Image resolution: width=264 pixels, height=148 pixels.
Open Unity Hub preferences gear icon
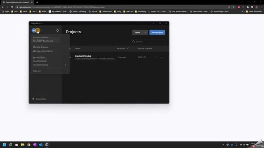pyautogui.click(x=57, y=30)
